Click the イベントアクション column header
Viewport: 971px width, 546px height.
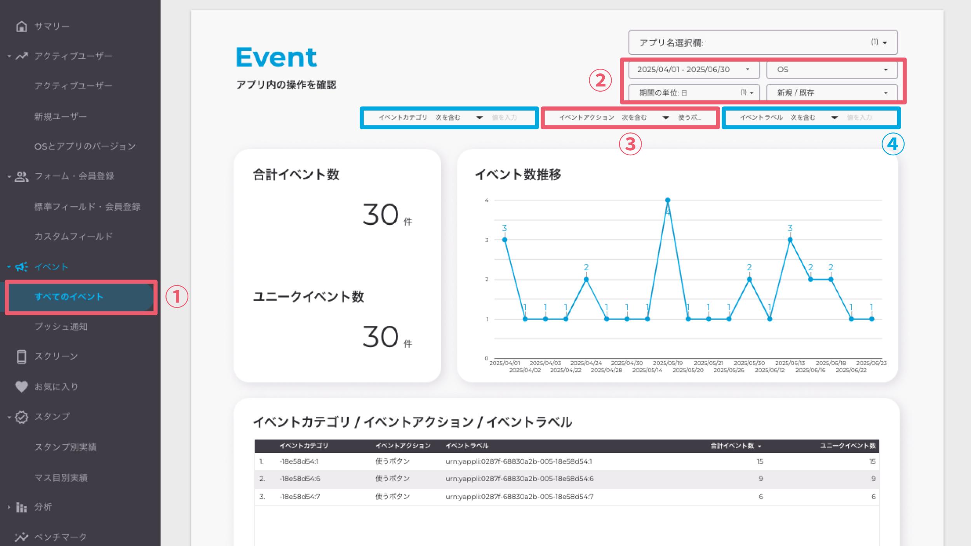pos(403,446)
